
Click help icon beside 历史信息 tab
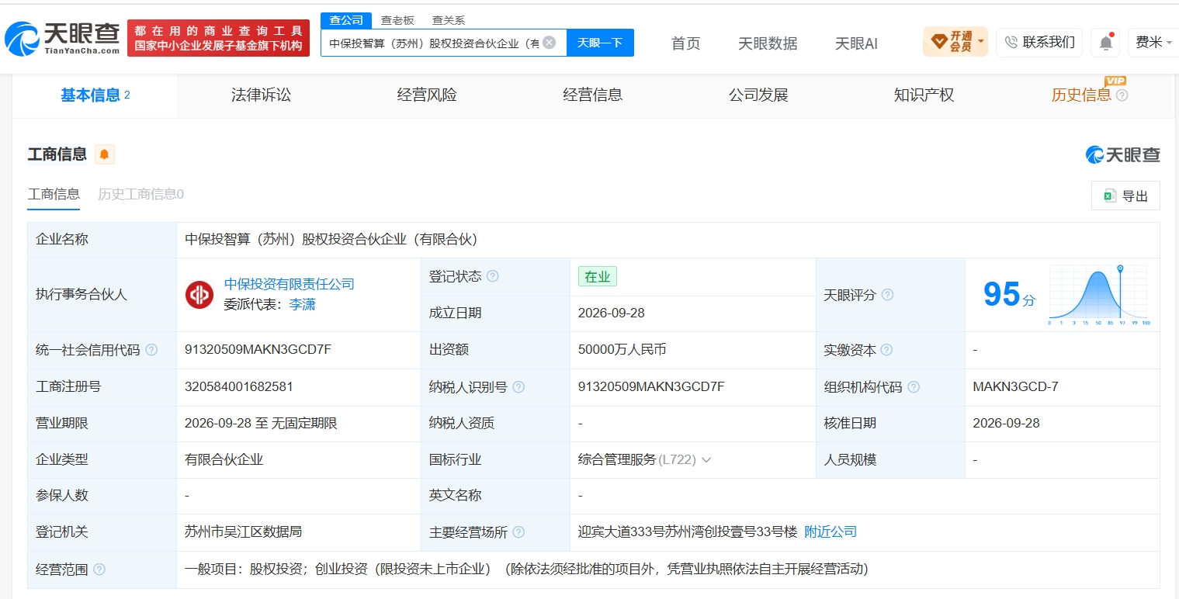point(1122,95)
